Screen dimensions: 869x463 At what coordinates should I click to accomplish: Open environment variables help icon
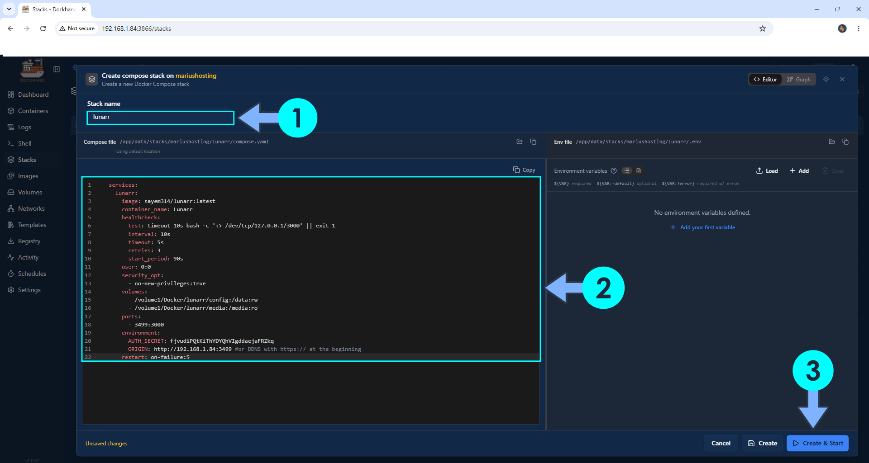[x=614, y=171]
